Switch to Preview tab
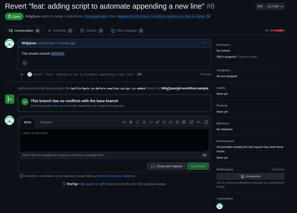 point(46,122)
